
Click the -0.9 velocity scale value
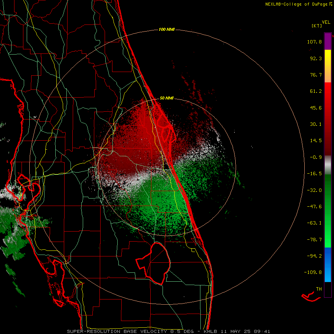[x=316, y=157]
